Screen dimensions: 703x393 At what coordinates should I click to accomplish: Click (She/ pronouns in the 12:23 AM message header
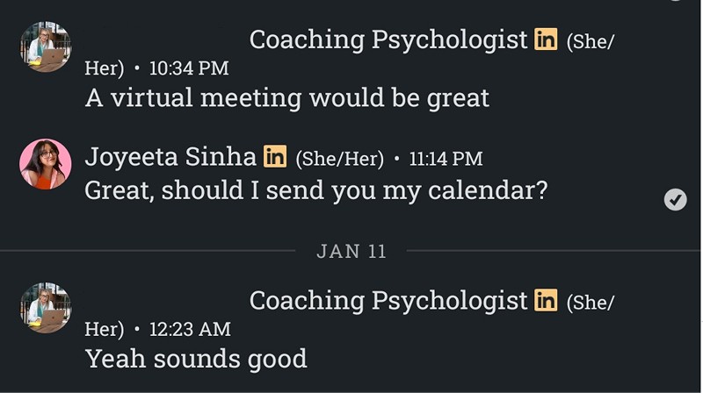(x=590, y=303)
